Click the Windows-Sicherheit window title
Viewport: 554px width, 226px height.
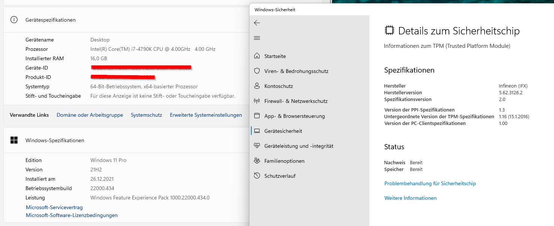[275, 10]
